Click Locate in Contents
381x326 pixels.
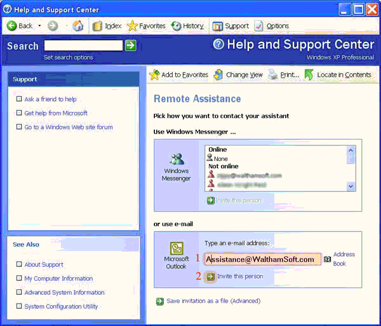[338, 74]
